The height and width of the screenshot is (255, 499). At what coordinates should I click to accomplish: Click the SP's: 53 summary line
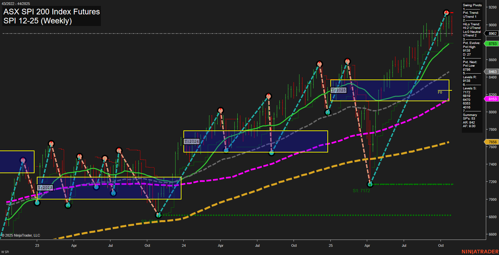[469, 118]
